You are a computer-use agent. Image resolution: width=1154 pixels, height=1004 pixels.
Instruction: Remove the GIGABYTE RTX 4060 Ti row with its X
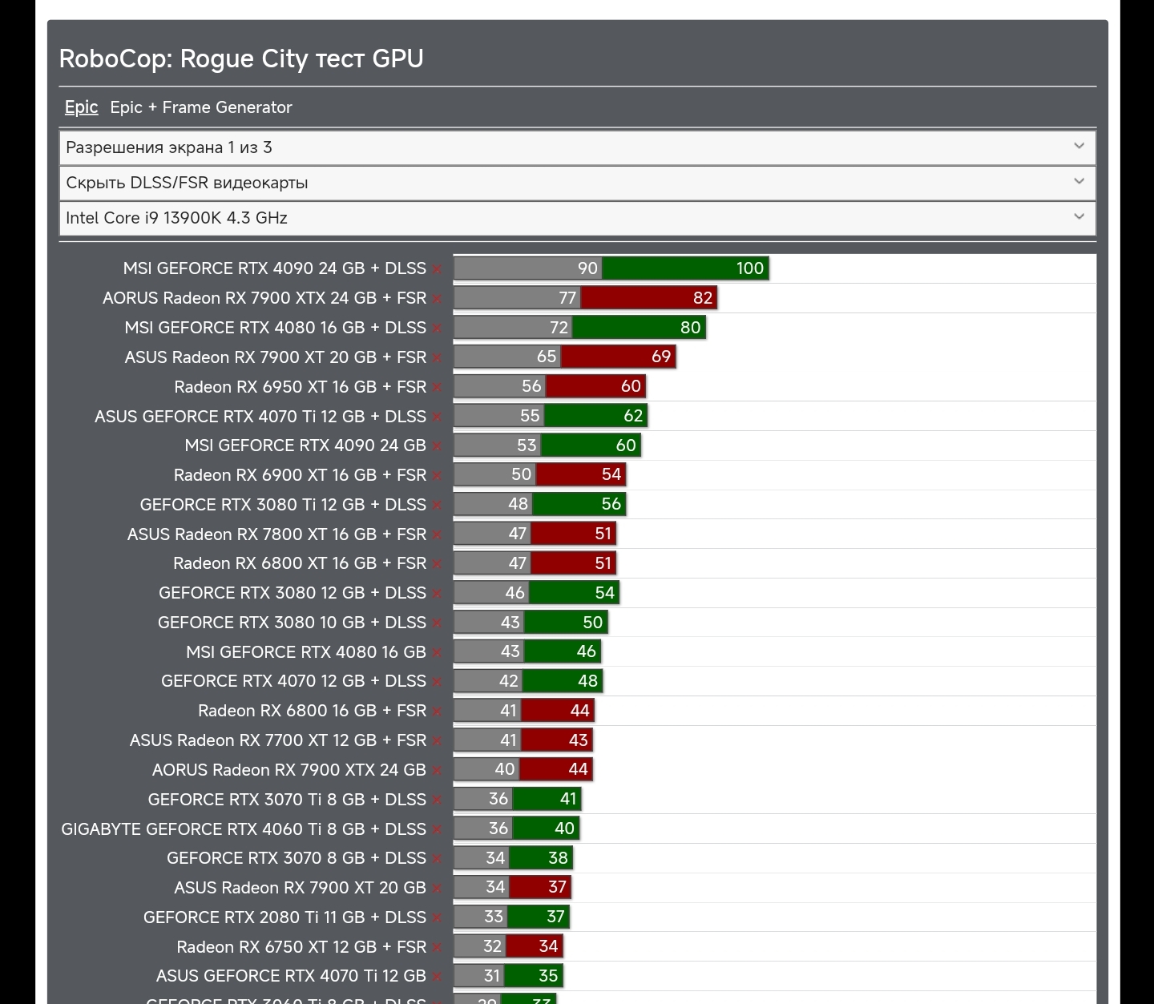pos(437,831)
